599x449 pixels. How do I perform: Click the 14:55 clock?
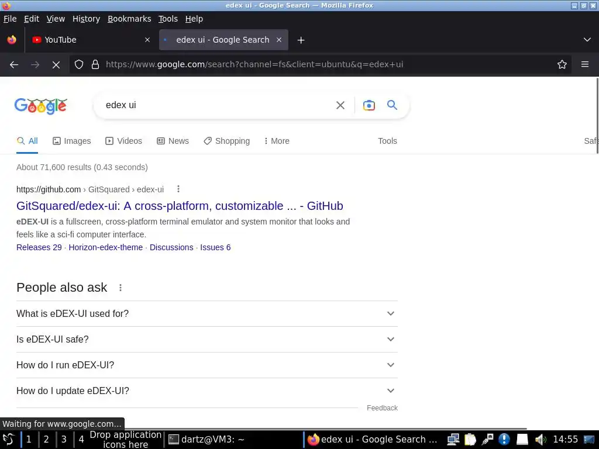click(x=566, y=440)
